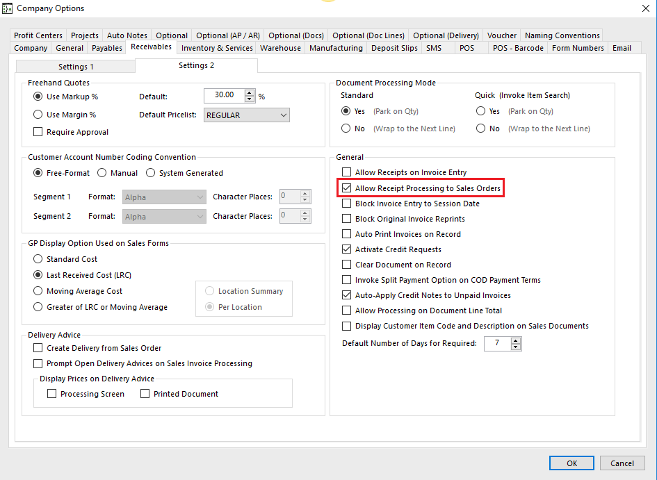Open the Payables tab
657x480 pixels.
107,48
